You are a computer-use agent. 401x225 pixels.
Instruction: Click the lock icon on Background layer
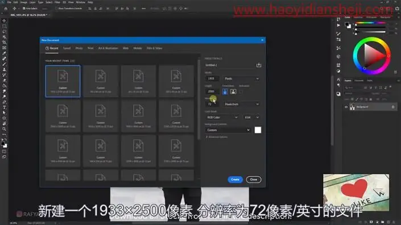coord(393,107)
